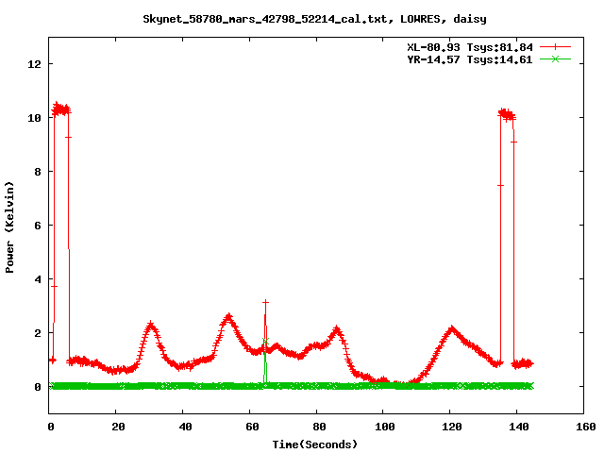Click x-axis tick label '80'

point(319,427)
